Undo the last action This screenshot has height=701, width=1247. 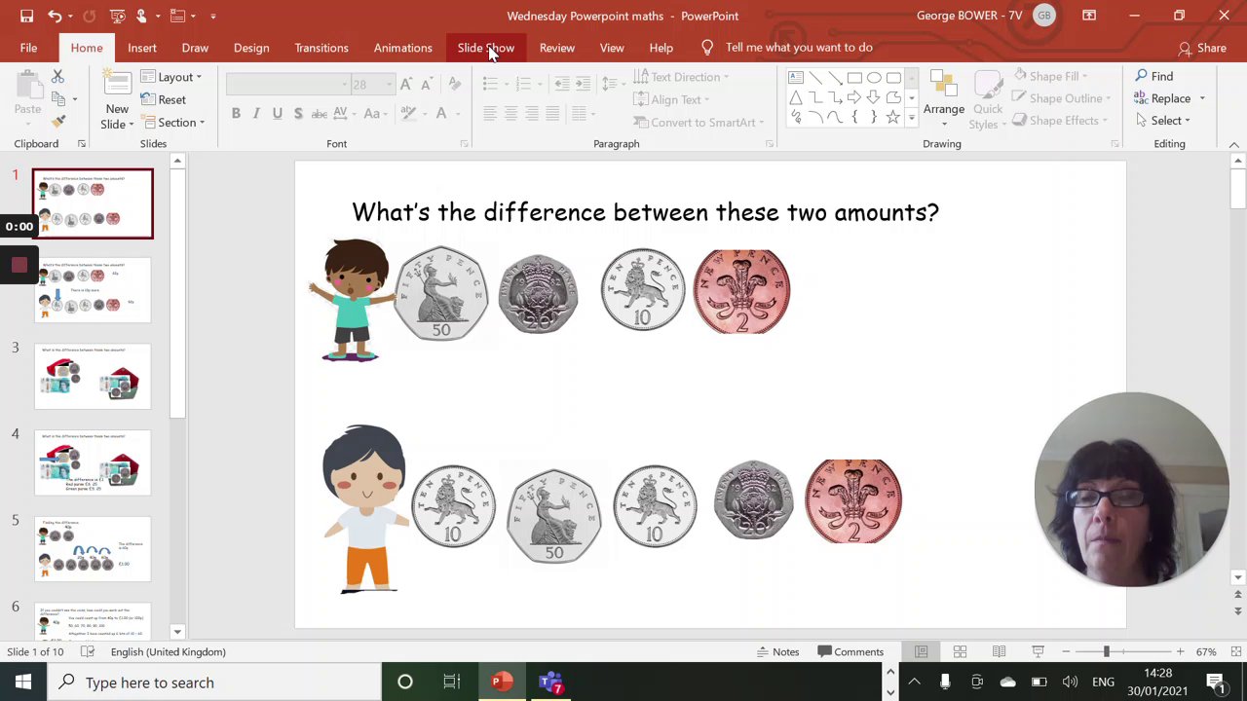pyautogui.click(x=55, y=16)
